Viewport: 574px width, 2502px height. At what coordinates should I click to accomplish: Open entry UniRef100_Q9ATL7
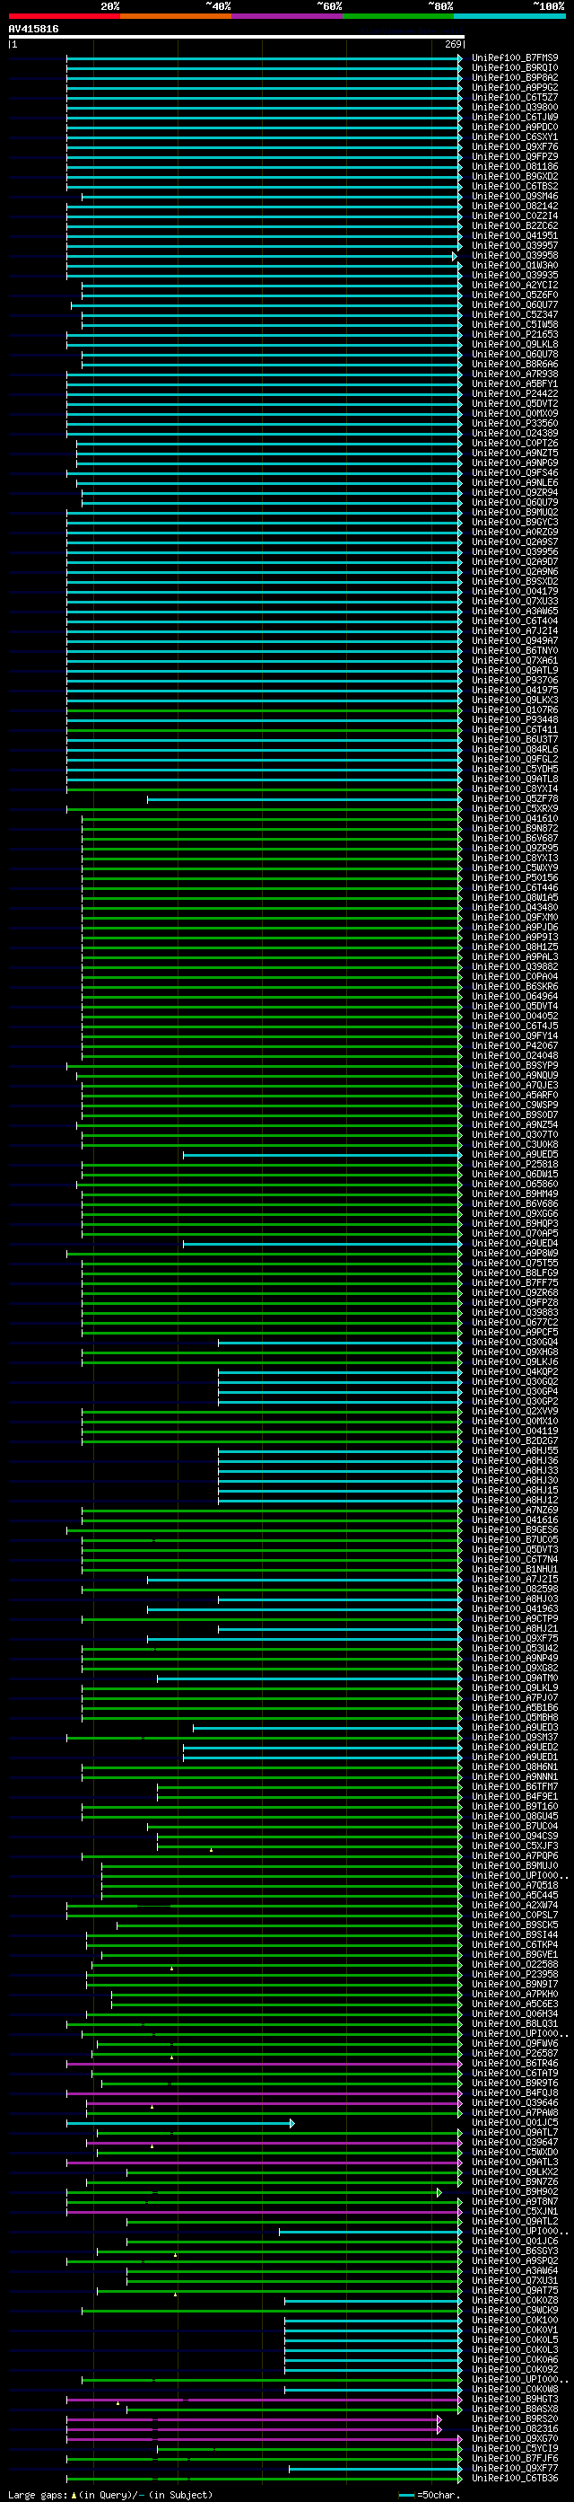[x=515, y=2133]
